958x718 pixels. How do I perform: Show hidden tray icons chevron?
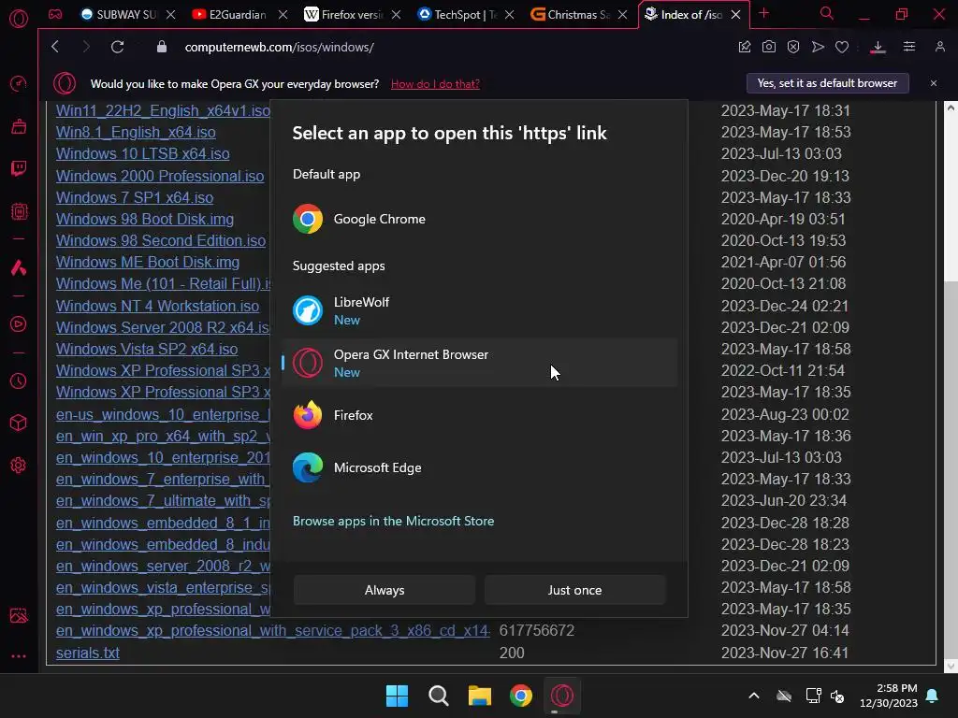pyautogui.click(x=754, y=696)
